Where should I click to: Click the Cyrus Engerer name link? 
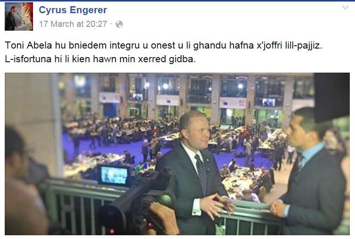coord(73,10)
